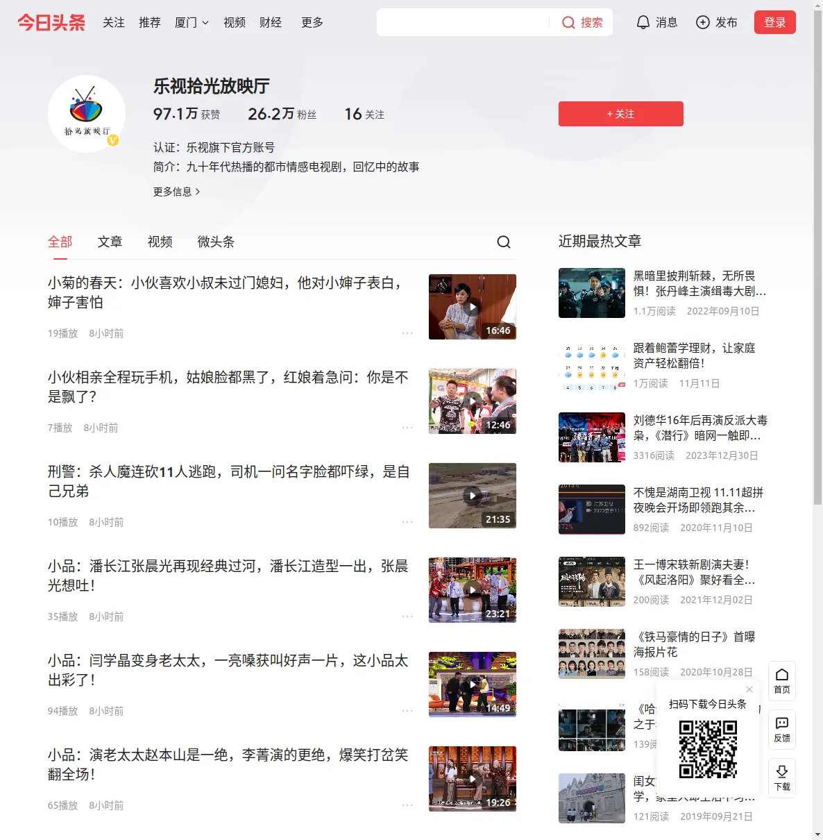Select the 推荐 navigation item
This screenshot has height=840, width=823.
pos(150,22)
